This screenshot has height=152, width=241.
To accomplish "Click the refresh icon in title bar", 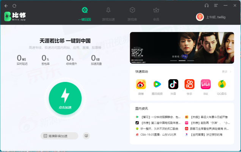I will click(14, 6).
